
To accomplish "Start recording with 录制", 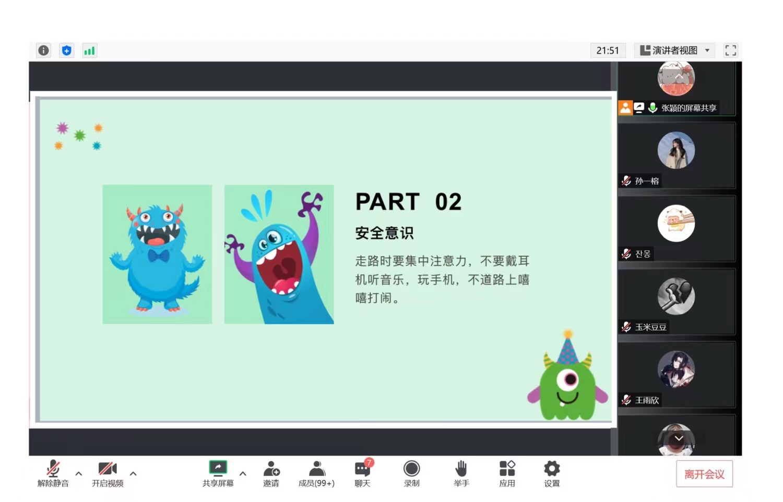I will click(411, 473).
